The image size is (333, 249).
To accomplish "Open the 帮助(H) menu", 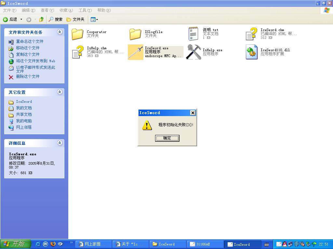I will [104, 10].
